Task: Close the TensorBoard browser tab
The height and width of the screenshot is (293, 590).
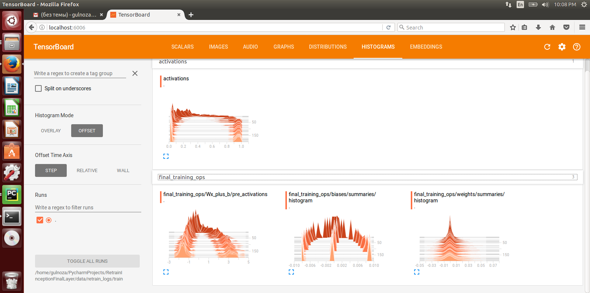Action: tap(179, 15)
